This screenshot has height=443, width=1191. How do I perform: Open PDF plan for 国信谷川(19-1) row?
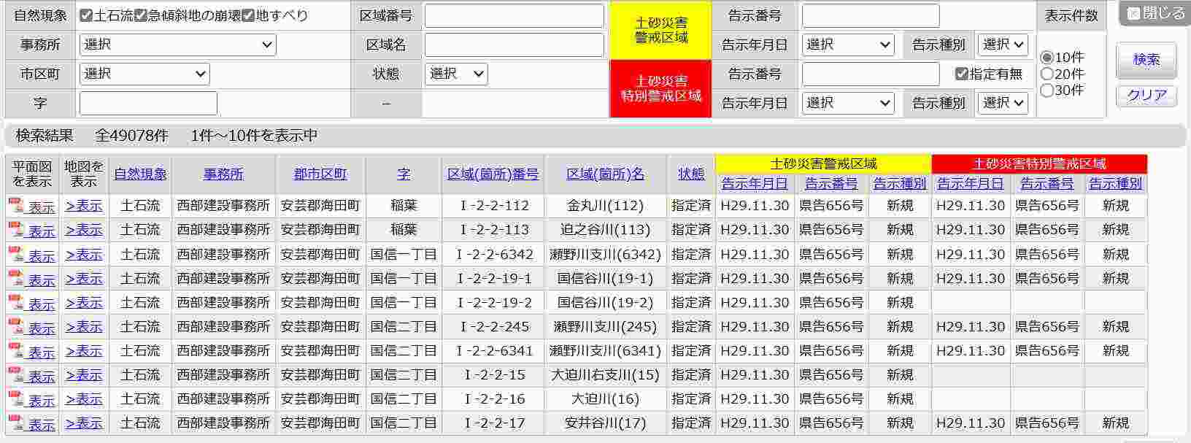(x=31, y=280)
